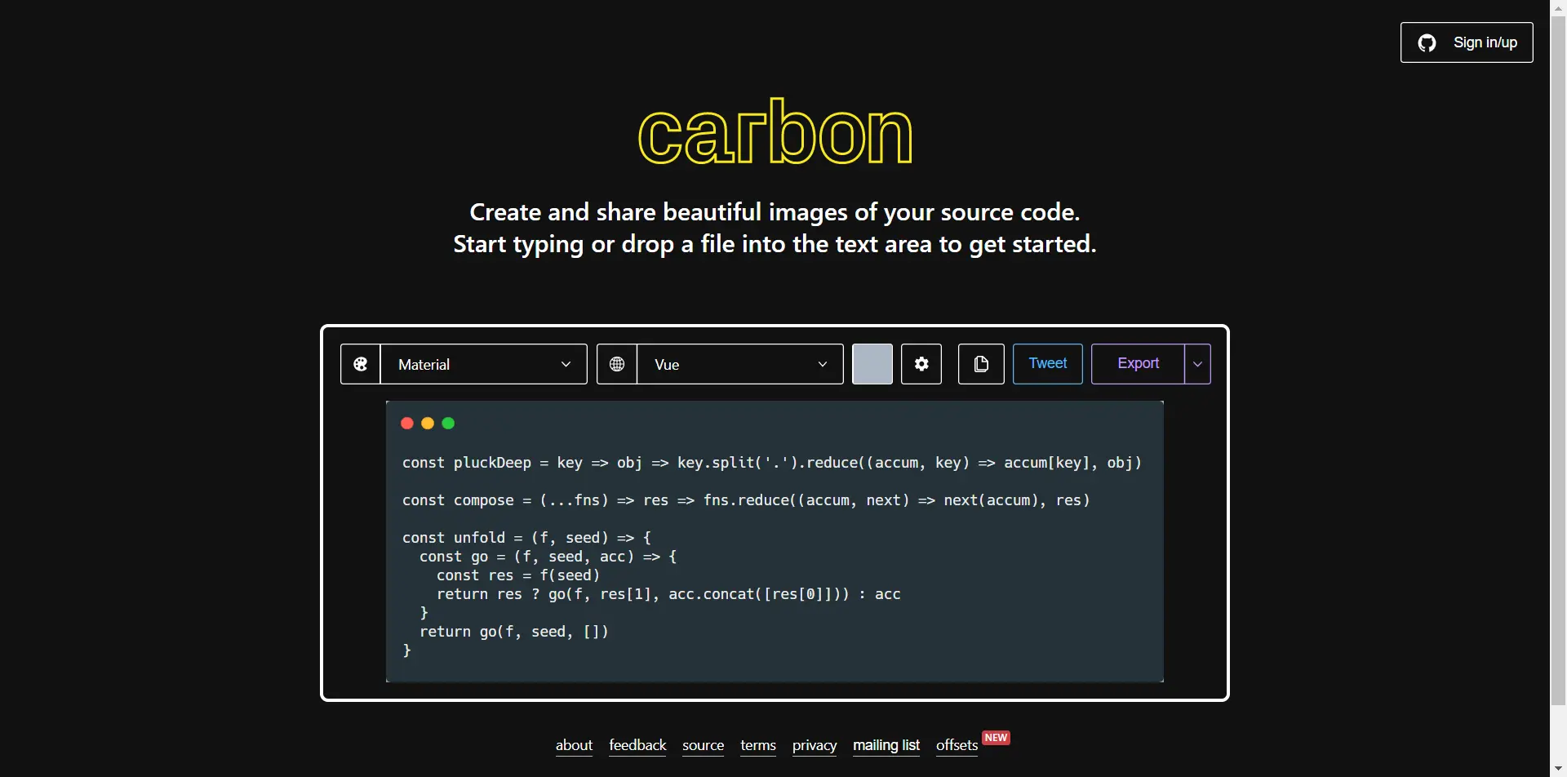Image resolution: width=1567 pixels, height=777 pixels.
Task: Click the copy to clipboard icon
Action: pos(981,364)
